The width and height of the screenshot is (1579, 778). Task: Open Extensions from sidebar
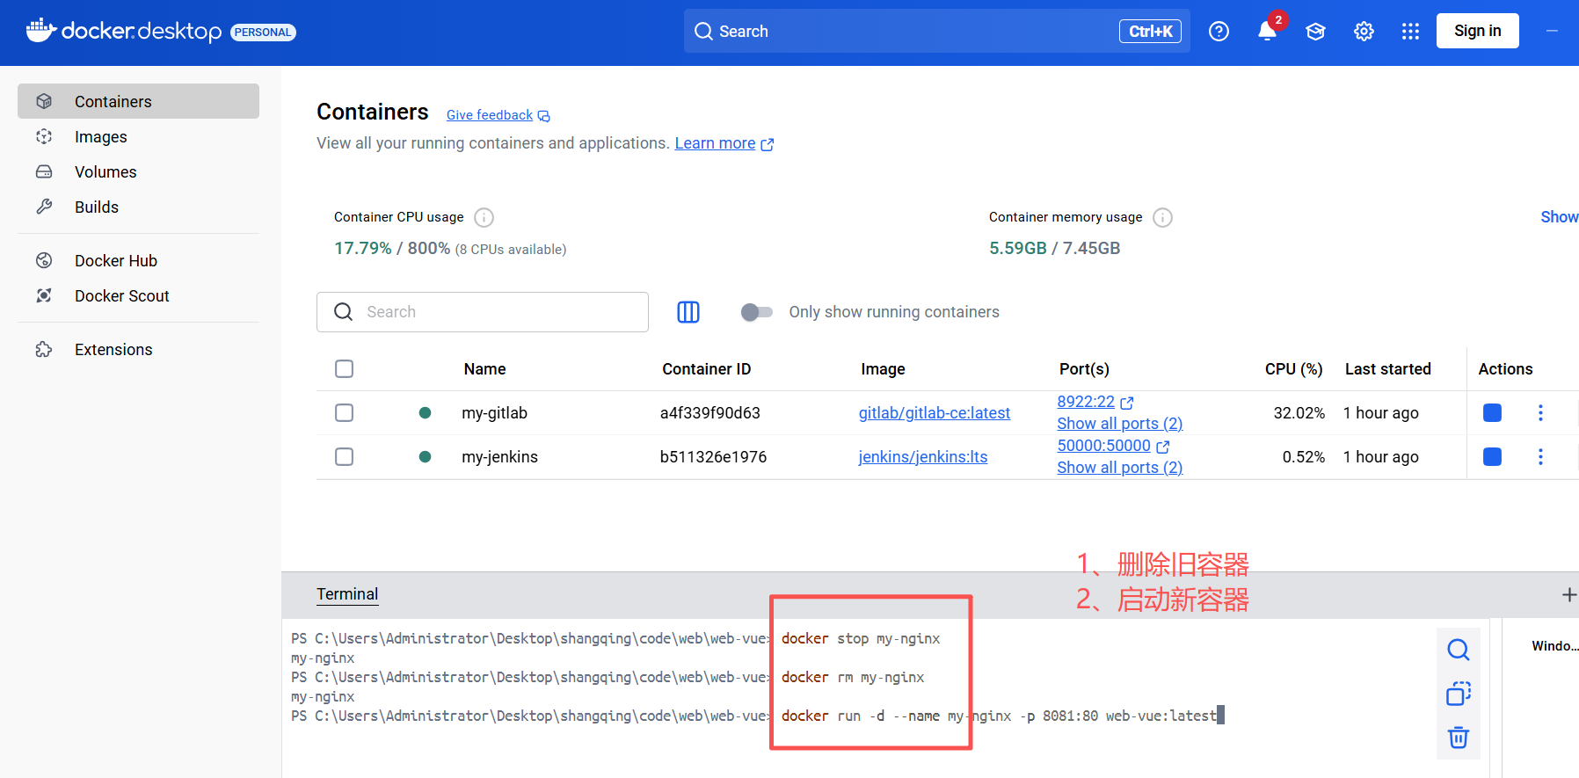[x=138, y=349]
